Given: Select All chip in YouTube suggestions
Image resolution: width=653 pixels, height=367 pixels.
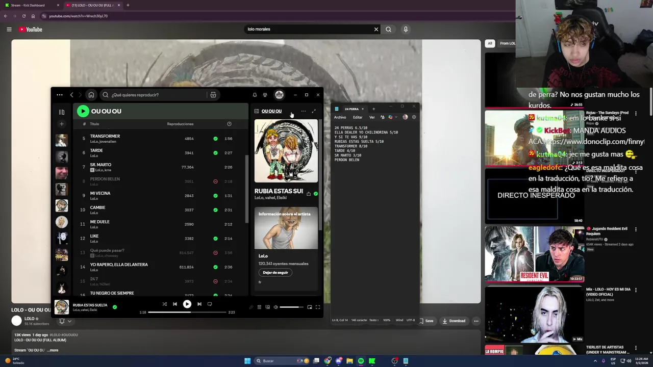Looking at the screenshot, I should pos(490,43).
